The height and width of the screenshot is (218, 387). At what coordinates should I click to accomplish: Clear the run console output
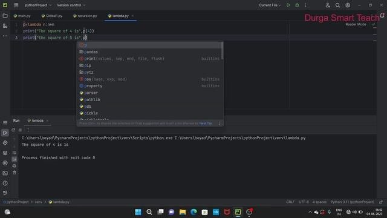[x=15, y=173]
